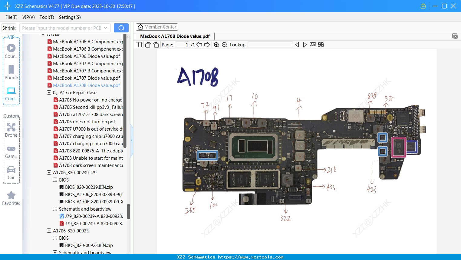Open MacBook A1706 A Component file

click(85, 42)
